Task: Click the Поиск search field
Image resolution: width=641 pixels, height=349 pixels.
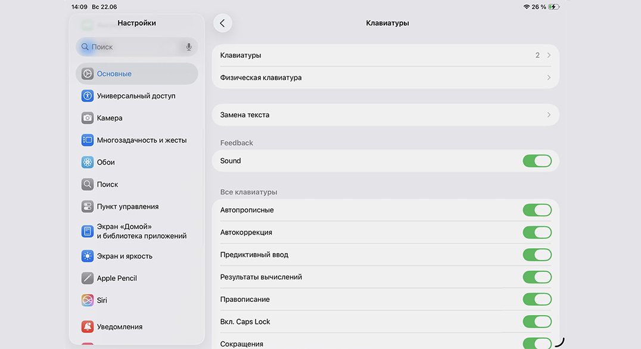Action: click(x=134, y=47)
